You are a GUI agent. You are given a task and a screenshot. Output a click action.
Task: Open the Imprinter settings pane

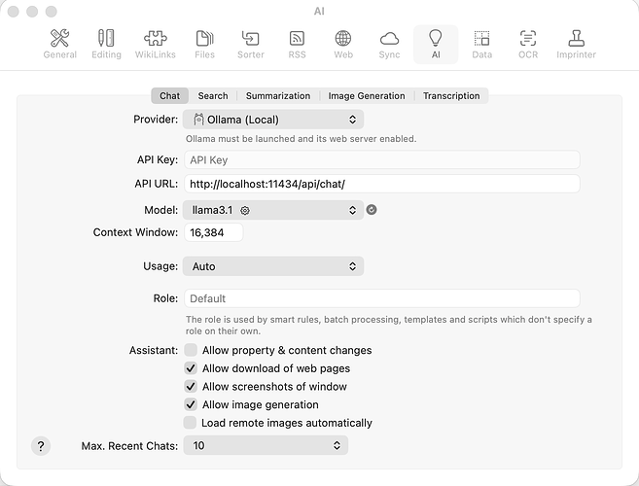pyautogui.click(x=576, y=45)
